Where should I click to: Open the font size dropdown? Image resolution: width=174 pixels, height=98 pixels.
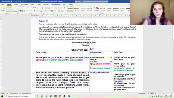click(32, 8)
